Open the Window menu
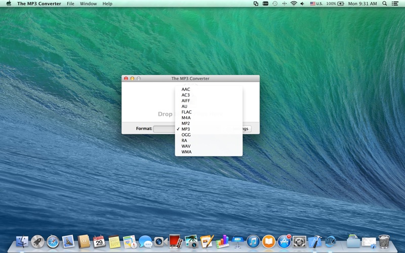405x253 pixels. coord(88,4)
